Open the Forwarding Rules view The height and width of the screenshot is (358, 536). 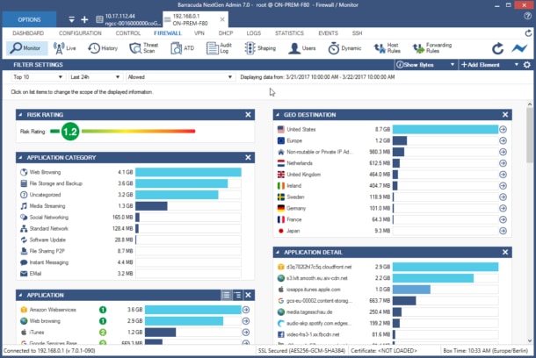[432, 48]
